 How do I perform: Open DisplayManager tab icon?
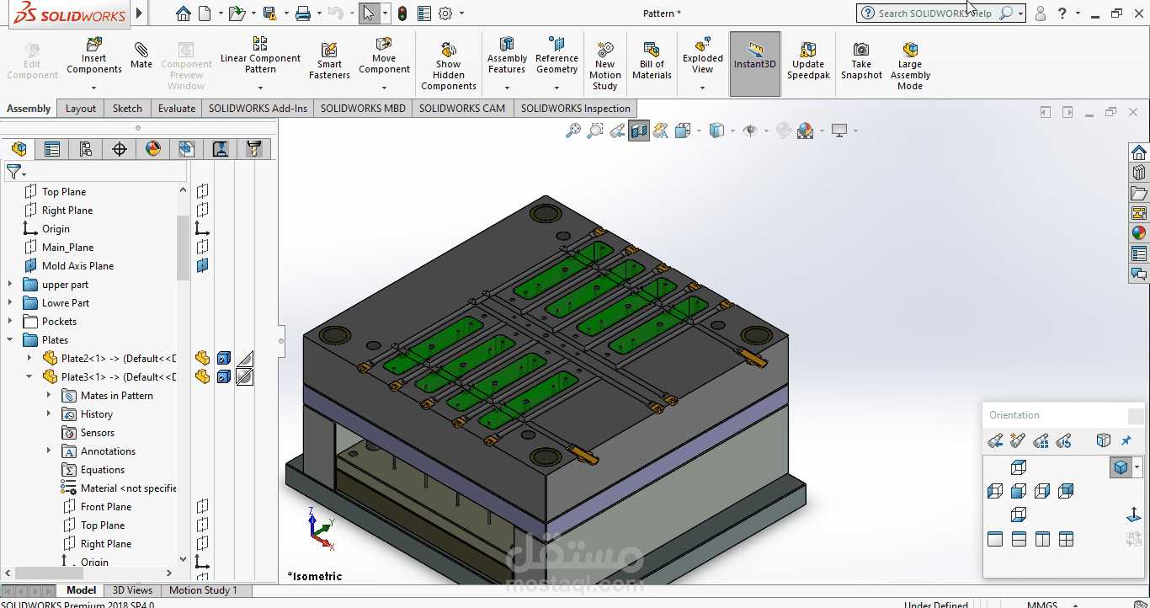pos(153,149)
